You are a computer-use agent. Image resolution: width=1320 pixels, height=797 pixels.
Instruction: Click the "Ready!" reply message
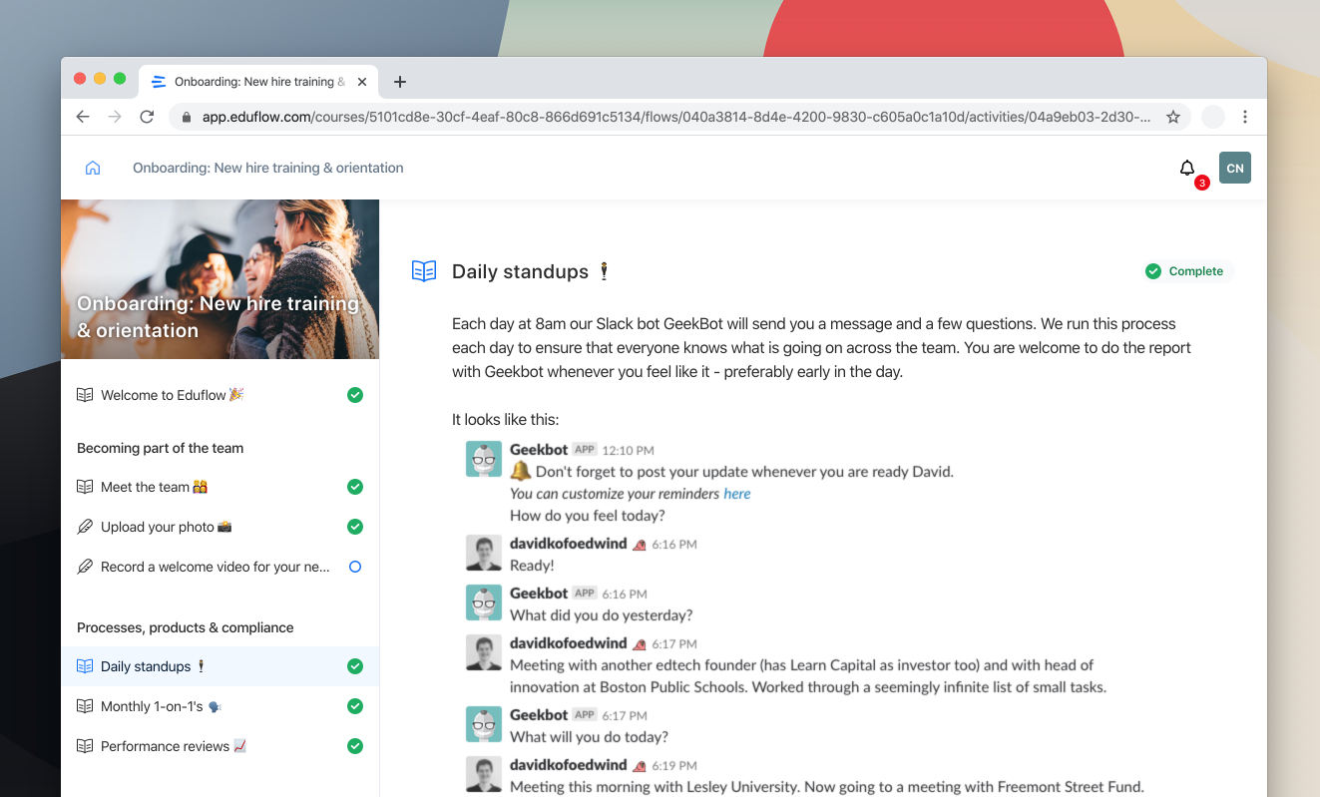(x=532, y=566)
